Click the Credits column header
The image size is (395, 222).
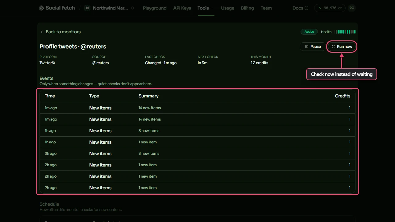tap(343, 96)
